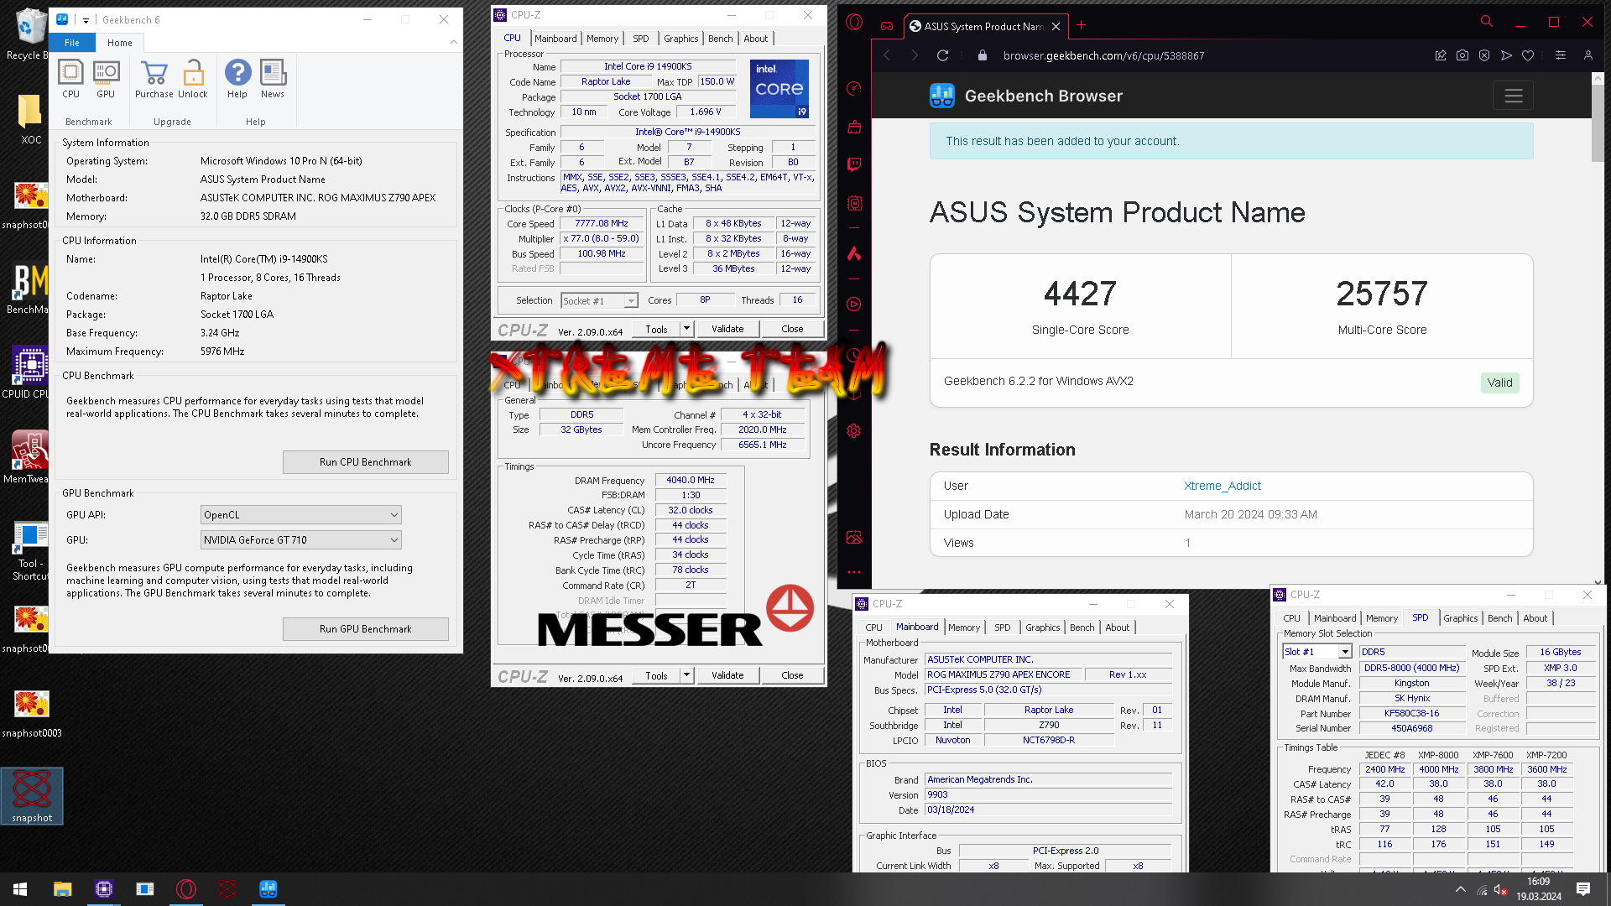Click the ad blocker shield icon in address bar
This screenshot has height=906, width=1611.
point(1484,55)
